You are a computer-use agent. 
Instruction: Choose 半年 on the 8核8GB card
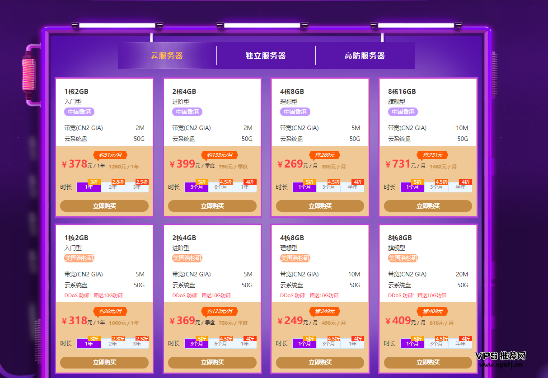click(x=460, y=344)
